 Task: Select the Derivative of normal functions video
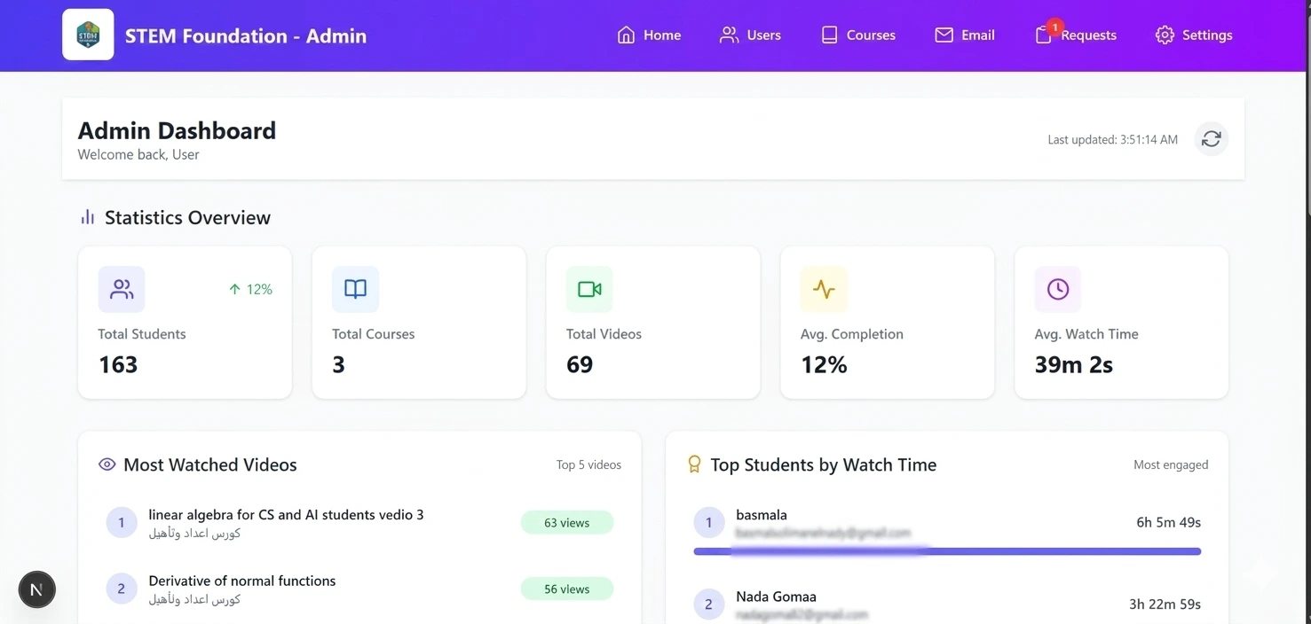pos(241,581)
